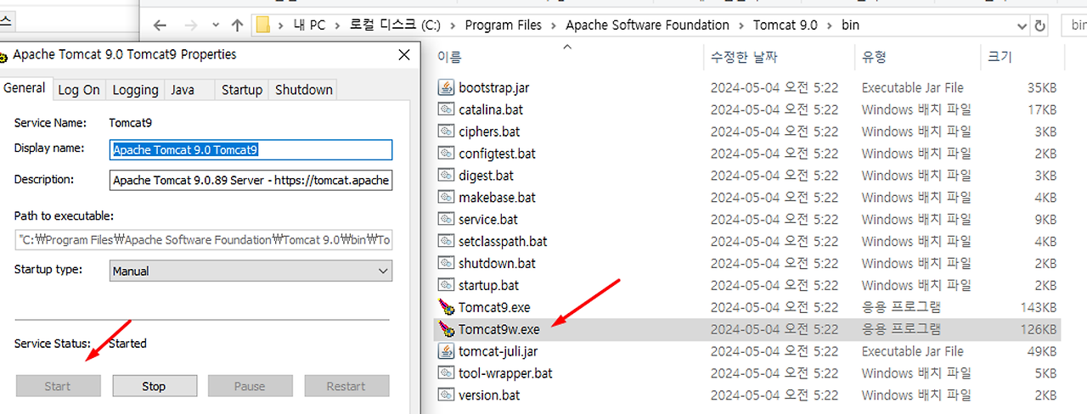The image size is (1087, 414).
Task: Select the Tomcat9.exe file name
Action: (494, 307)
